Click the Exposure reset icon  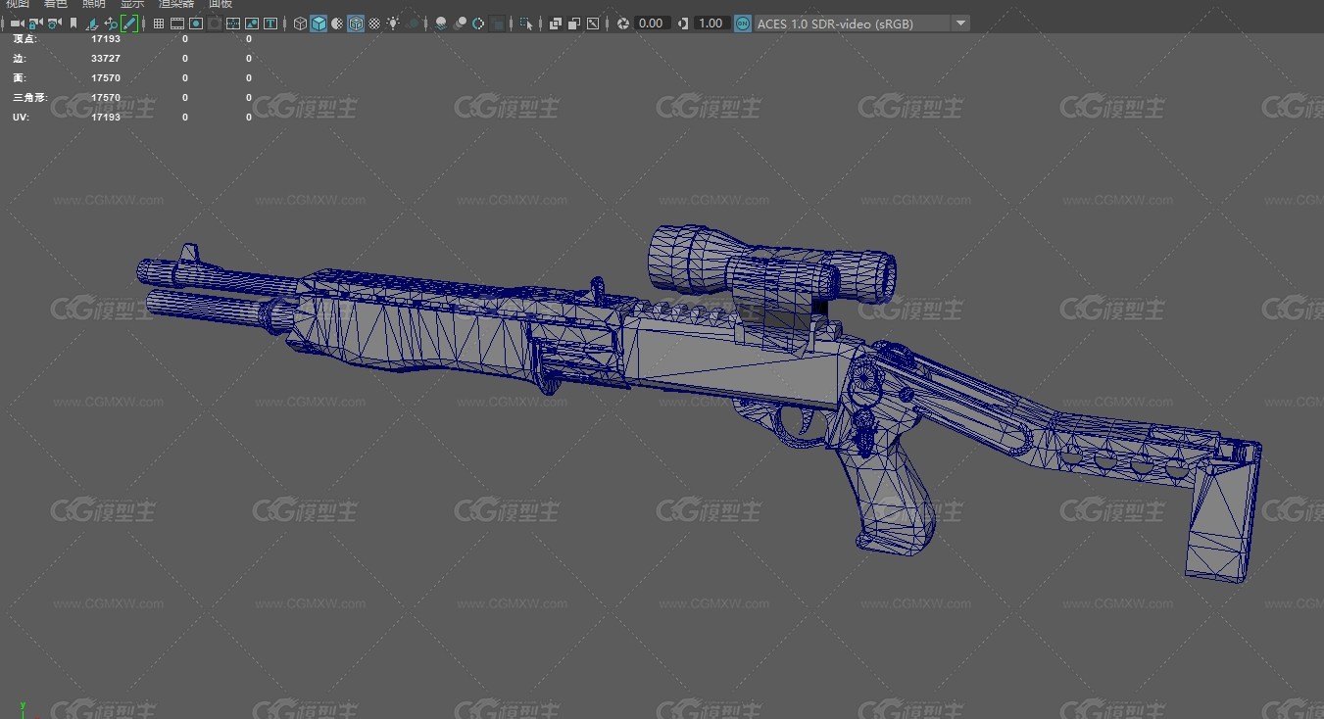click(x=622, y=24)
